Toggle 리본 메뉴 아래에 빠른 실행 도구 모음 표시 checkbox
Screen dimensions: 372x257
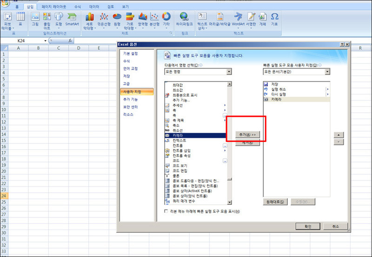(x=166, y=211)
